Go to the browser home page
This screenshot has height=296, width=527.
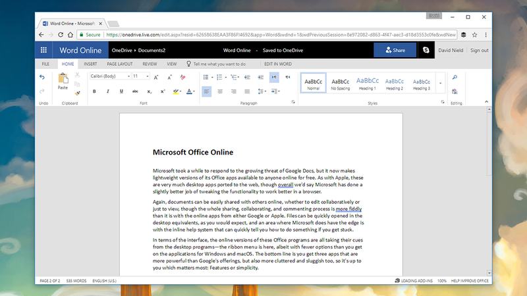70,35
